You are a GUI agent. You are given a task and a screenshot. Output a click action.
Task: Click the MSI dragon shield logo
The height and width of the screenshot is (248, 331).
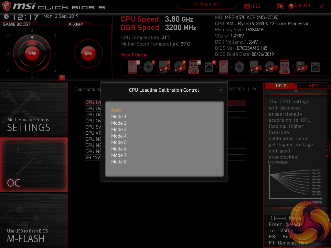(6, 6)
